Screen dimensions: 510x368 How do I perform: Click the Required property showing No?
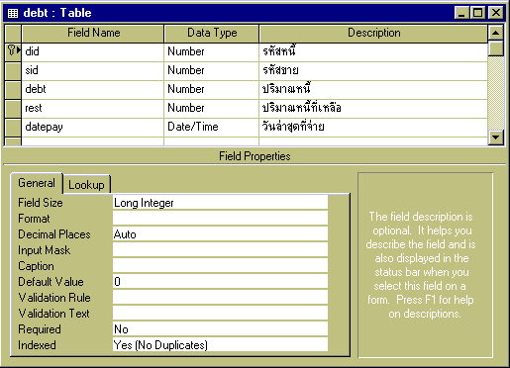pyautogui.click(x=220, y=329)
